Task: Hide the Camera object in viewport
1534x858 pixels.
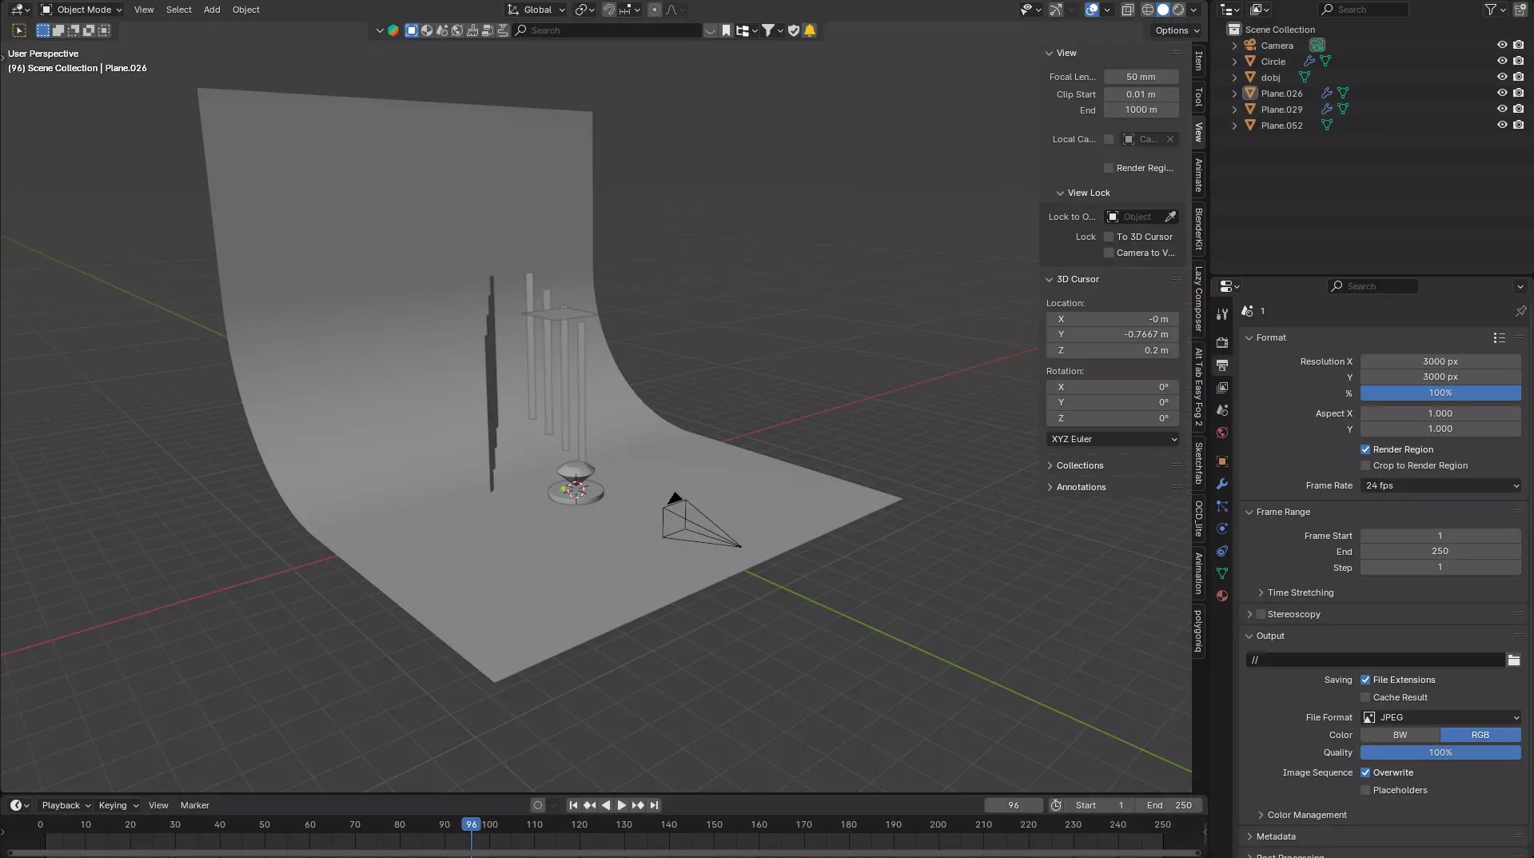Action: point(1502,46)
